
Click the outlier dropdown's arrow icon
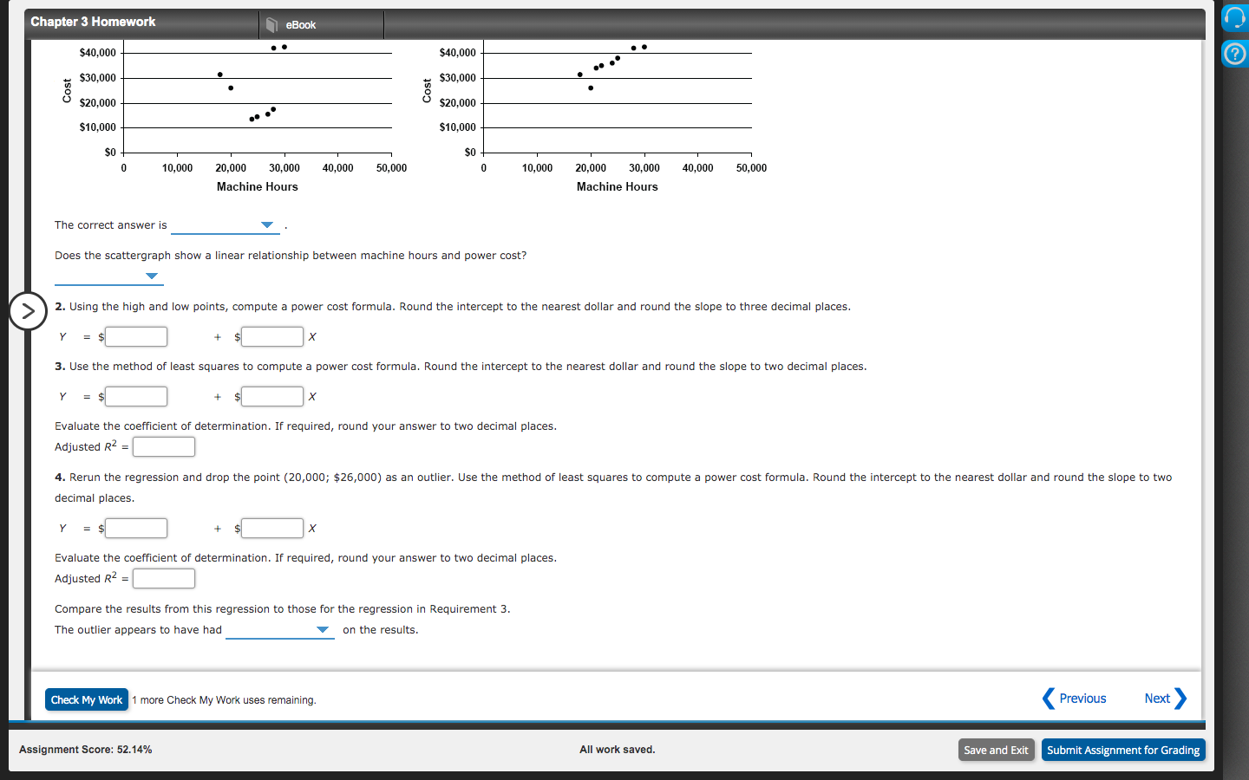[323, 629]
